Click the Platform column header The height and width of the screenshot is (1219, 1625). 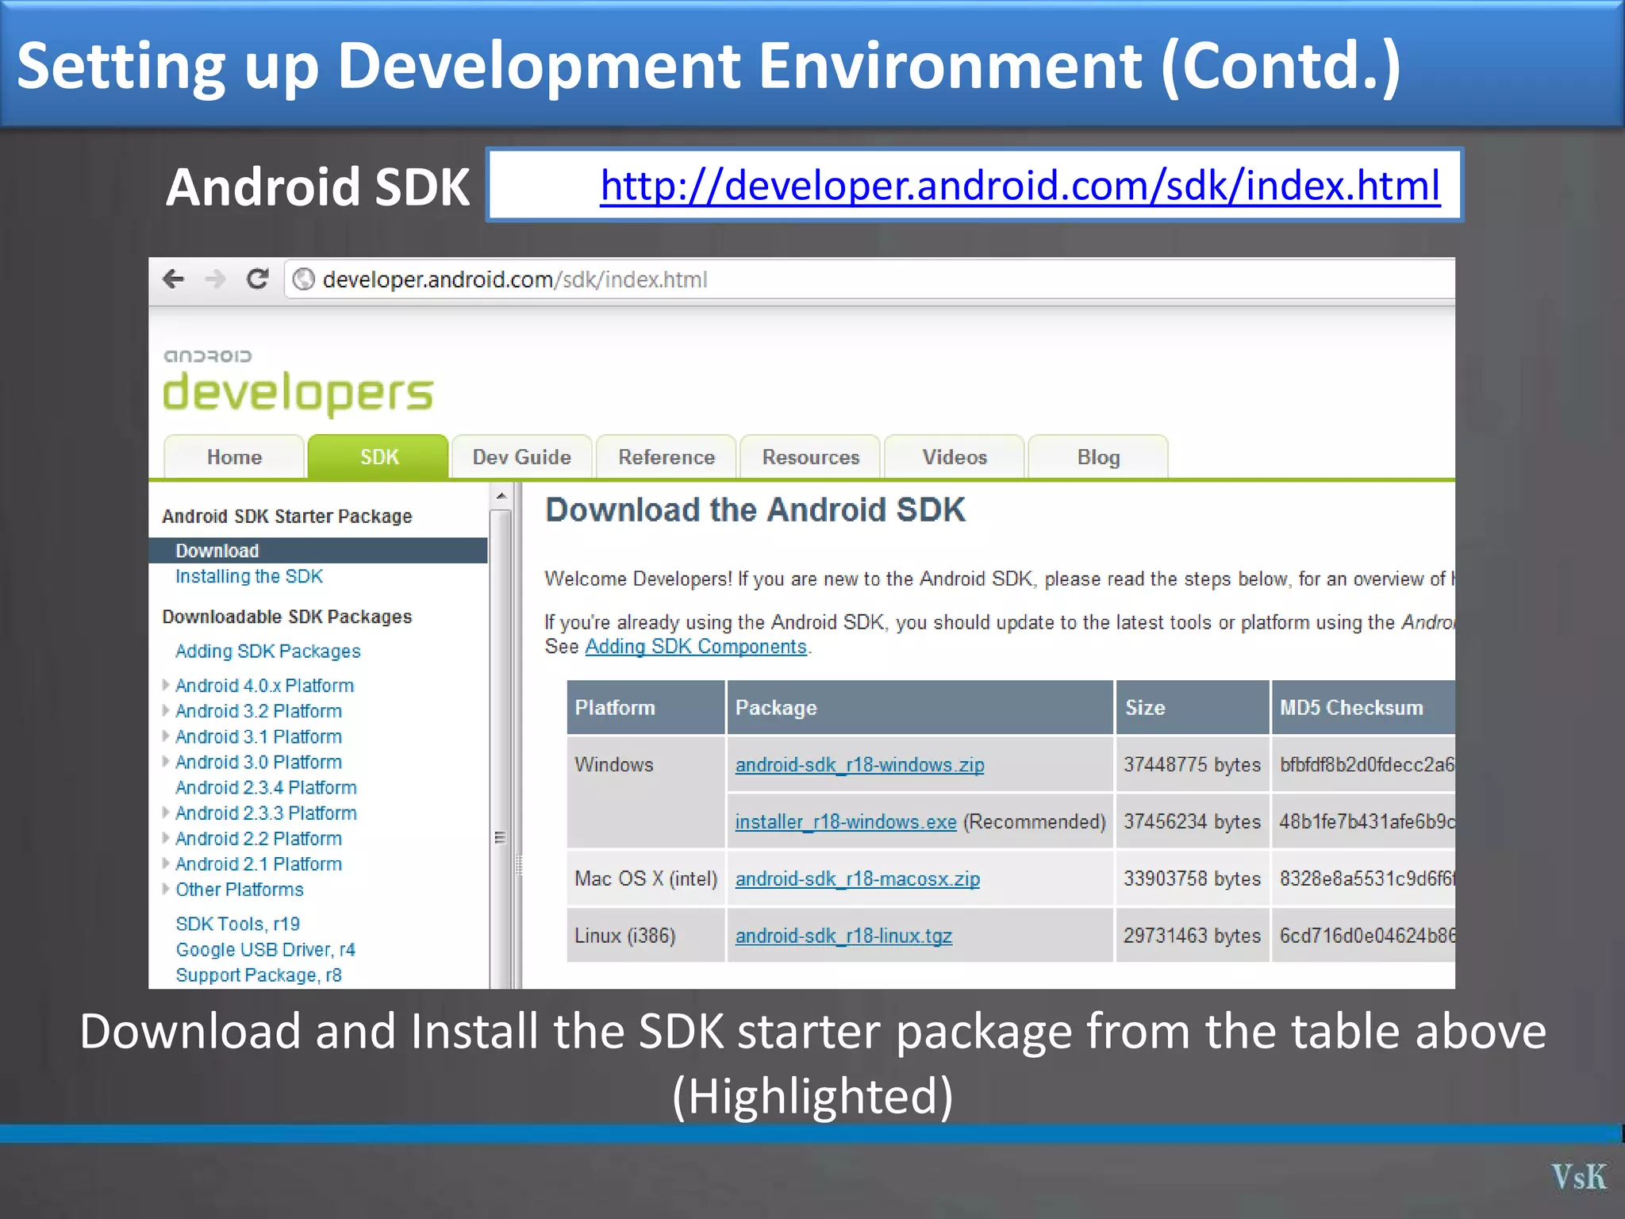point(646,707)
